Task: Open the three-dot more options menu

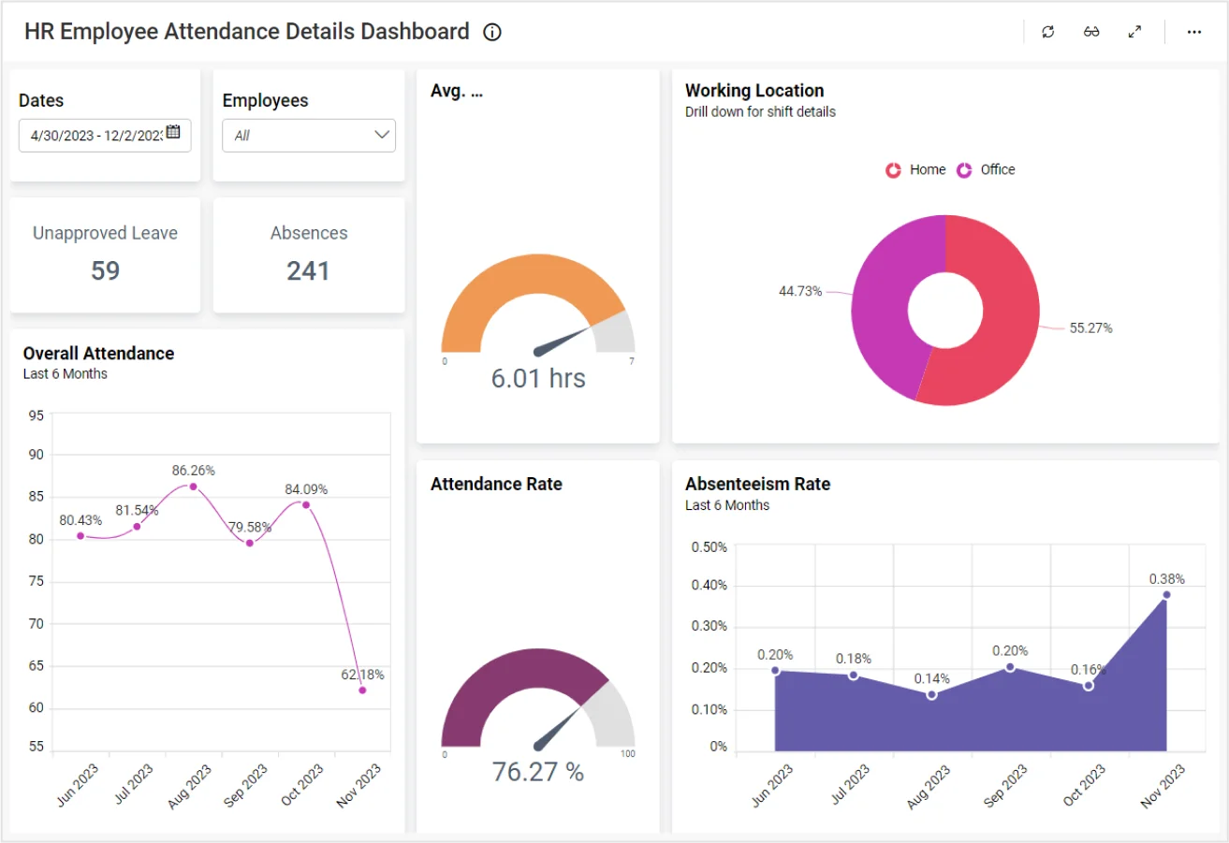Action: tap(1193, 32)
